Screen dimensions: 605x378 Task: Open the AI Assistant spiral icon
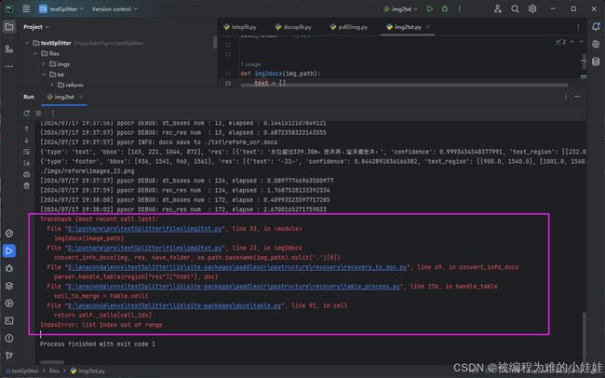click(596, 44)
